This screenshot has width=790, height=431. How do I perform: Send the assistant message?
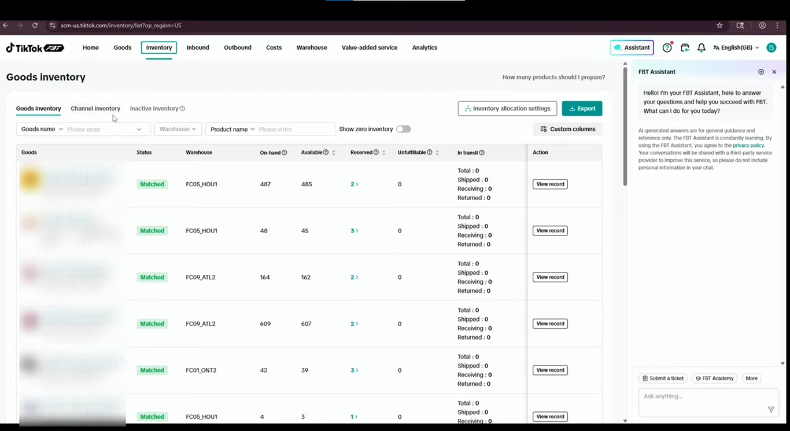[771, 409]
